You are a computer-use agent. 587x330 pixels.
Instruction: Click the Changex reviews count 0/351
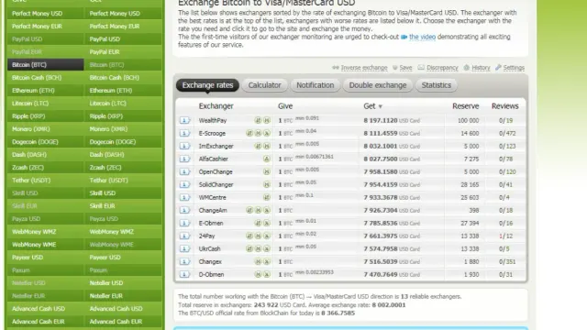pos(507,261)
